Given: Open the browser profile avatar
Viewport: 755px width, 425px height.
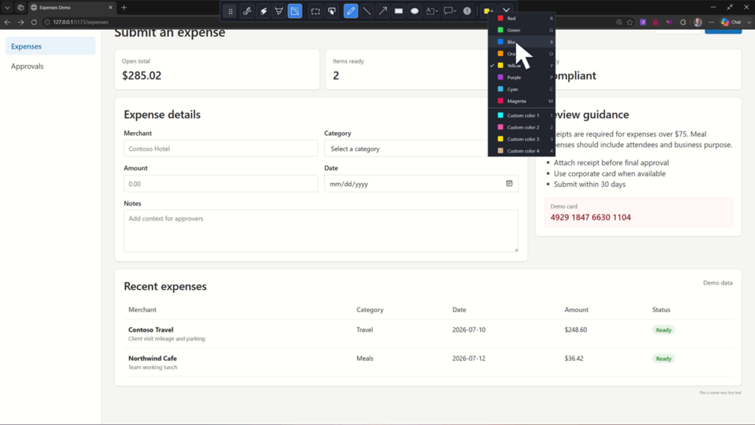Looking at the screenshot, I should click(697, 22).
